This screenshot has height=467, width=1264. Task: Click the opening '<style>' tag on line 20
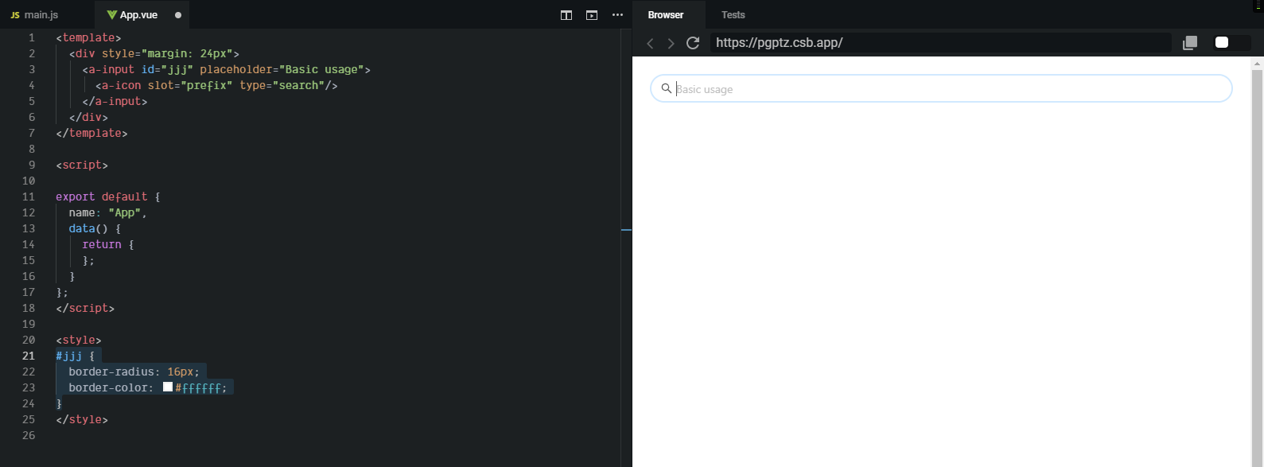tap(79, 340)
